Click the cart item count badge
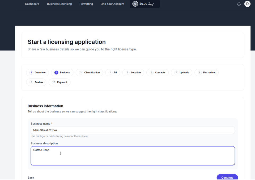Screen dimensions: 255x180 135,4
